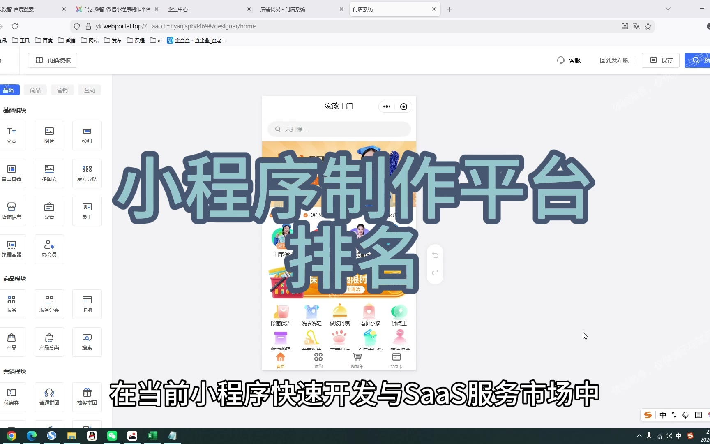Add the 文本 text module
Screen dimensions: 710x444
click(x=12, y=135)
